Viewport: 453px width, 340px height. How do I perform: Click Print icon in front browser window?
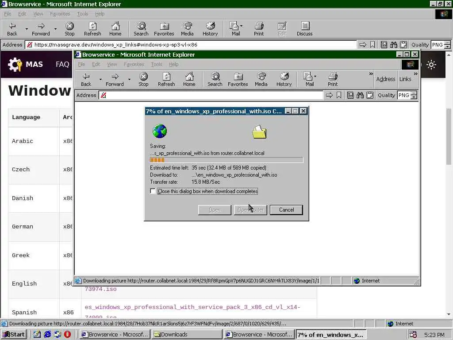click(333, 80)
